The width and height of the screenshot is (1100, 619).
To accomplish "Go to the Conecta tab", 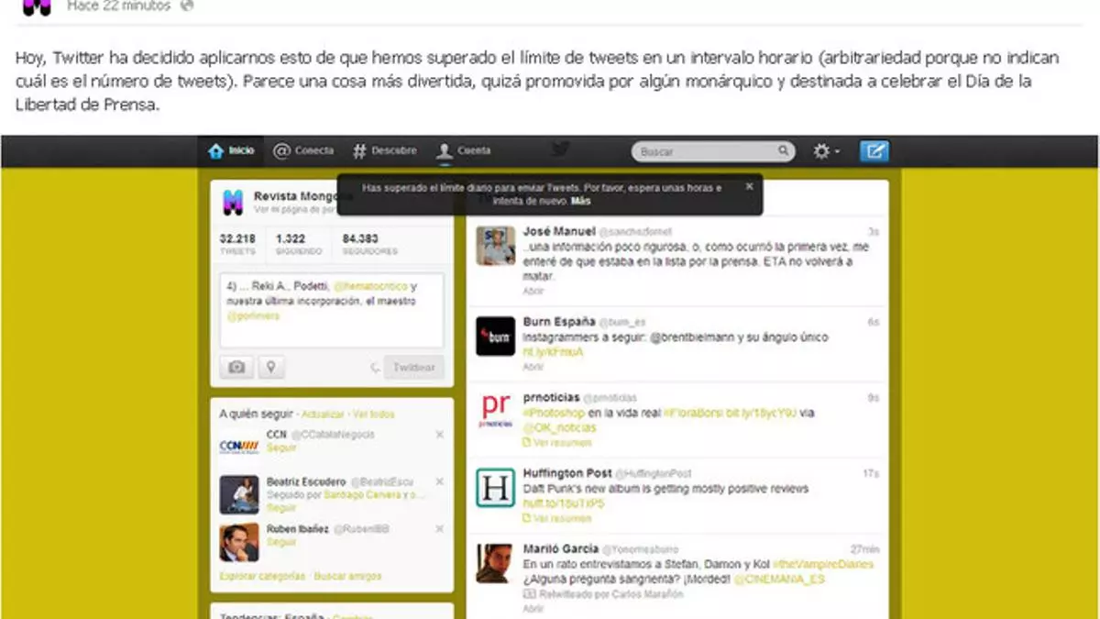I will [303, 151].
